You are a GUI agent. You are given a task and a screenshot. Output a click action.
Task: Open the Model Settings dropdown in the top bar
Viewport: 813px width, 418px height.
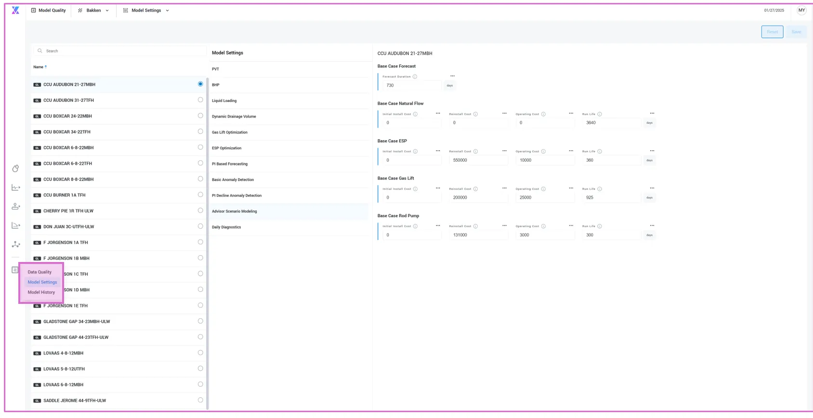[146, 10]
